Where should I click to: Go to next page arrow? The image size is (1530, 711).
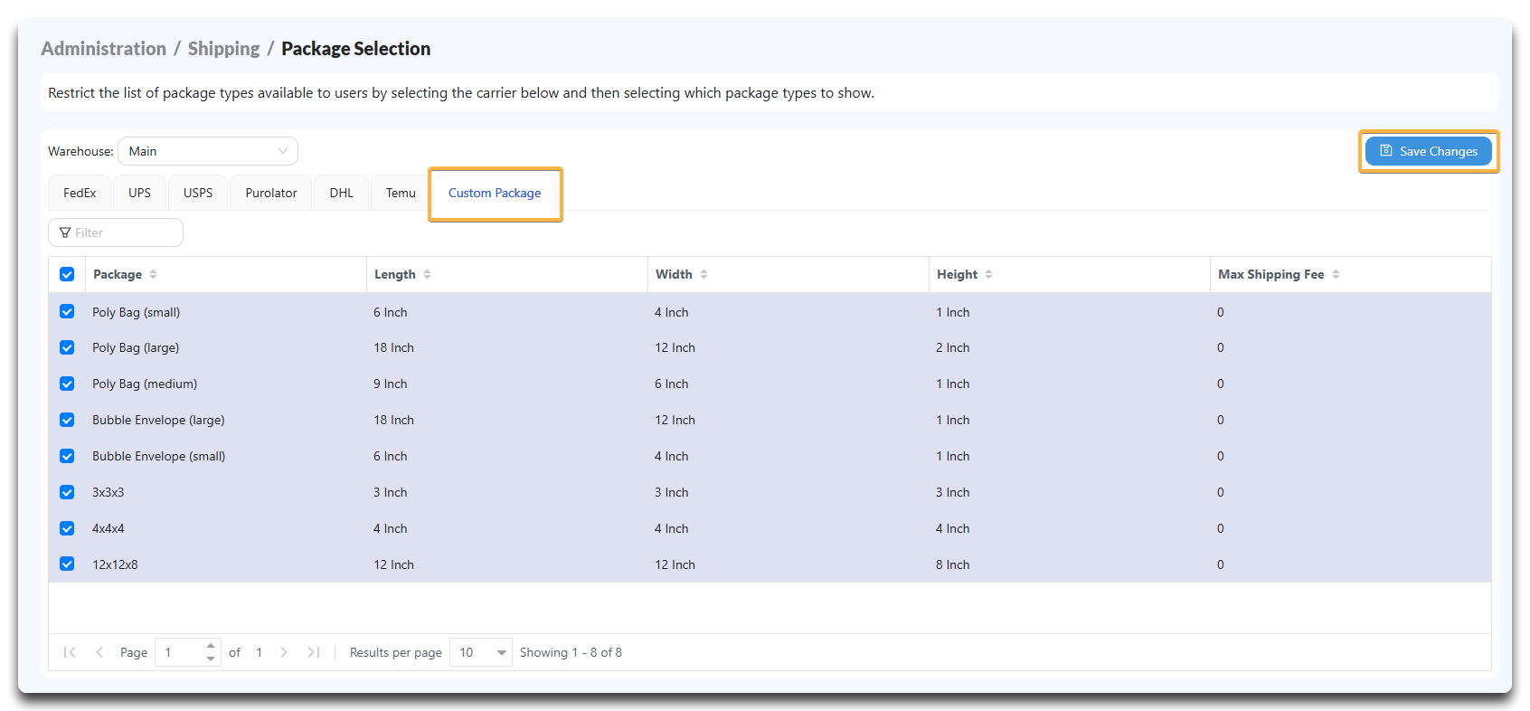(284, 652)
